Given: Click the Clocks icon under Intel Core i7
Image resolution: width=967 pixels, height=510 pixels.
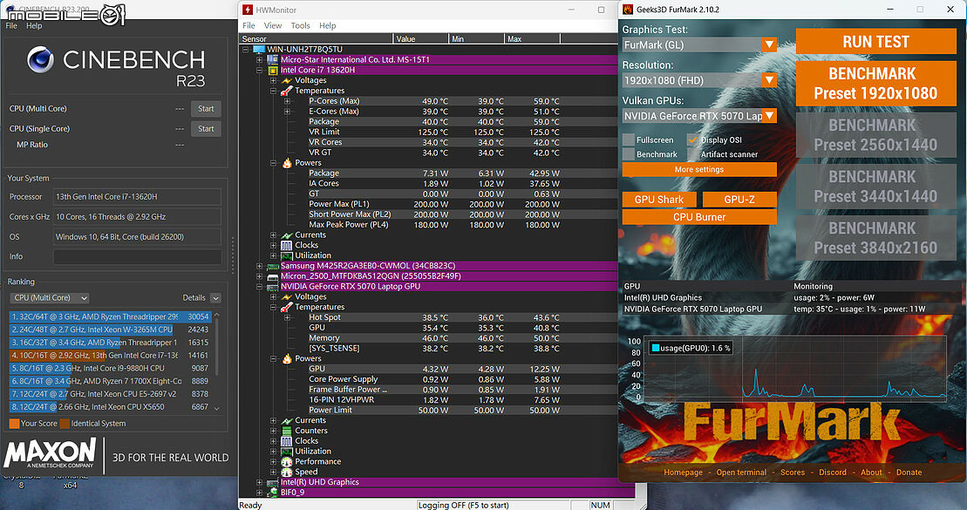Looking at the screenshot, I should pos(287,246).
